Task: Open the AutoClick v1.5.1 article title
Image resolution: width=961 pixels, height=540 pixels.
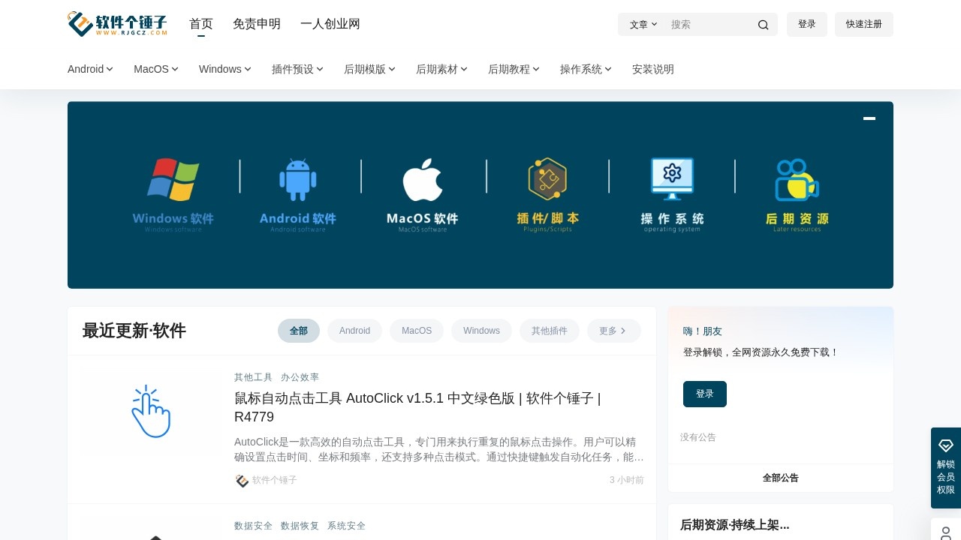Action: [417, 407]
